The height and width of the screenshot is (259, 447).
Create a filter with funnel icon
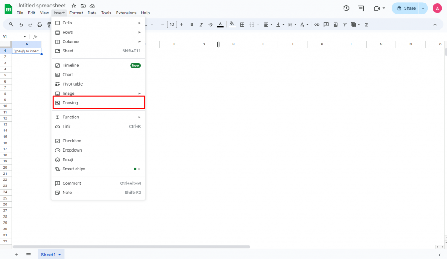[345, 24]
